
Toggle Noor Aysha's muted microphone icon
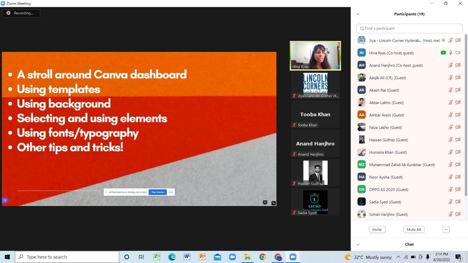(450, 177)
